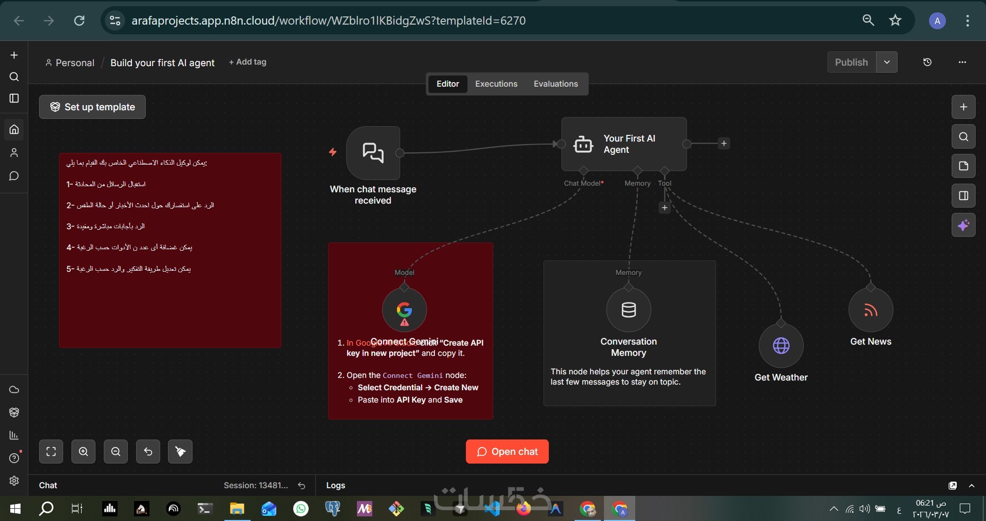Screen dimensions: 986x521
Task: Show hidden system tray icons chevron
Action: pos(833,509)
